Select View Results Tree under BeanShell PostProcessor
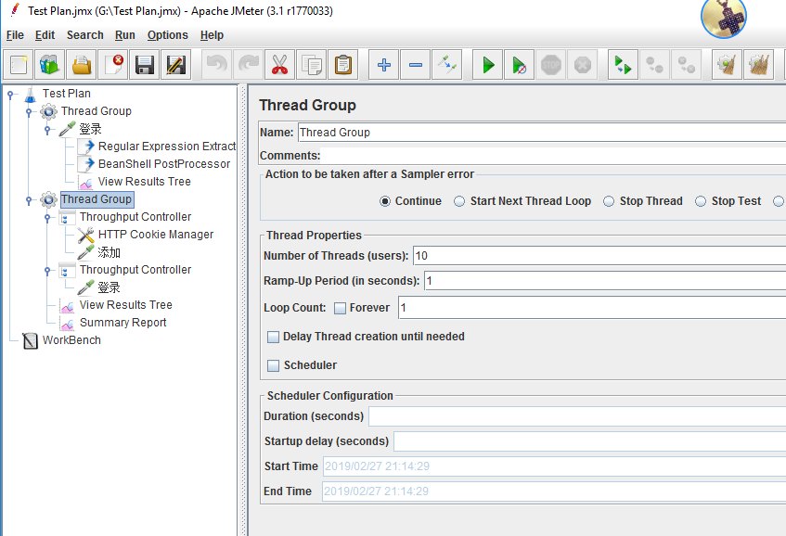The width and height of the screenshot is (786, 536). coord(145,182)
